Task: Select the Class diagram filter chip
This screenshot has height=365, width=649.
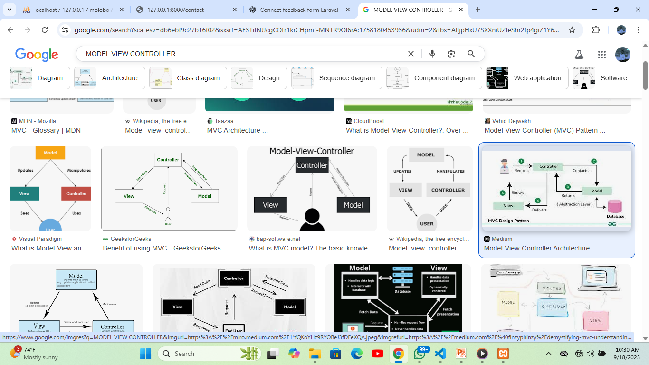Action: (188, 78)
